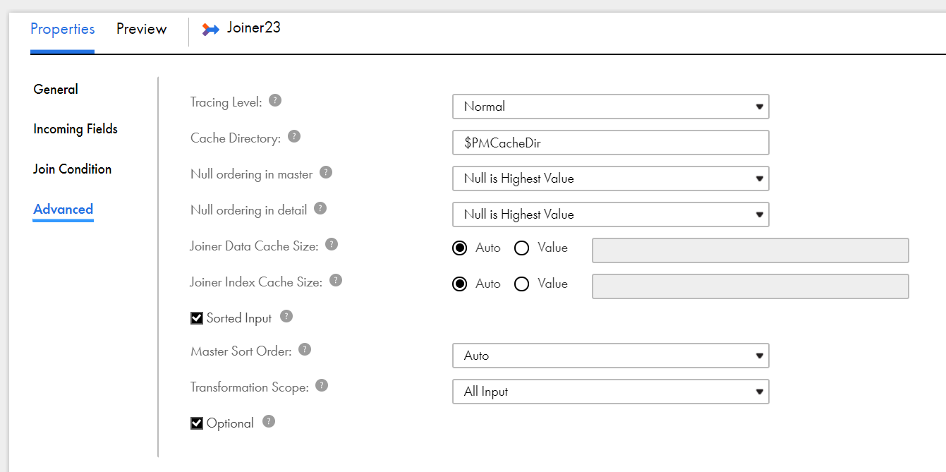This screenshot has width=946, height=472.
Task: Open the Join Condition section
Action: 72,169
